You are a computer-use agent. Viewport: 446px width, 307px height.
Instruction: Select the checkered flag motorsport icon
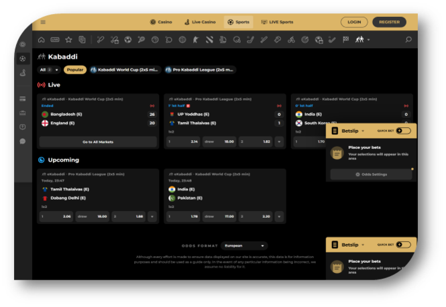click(x=346, y=40)
